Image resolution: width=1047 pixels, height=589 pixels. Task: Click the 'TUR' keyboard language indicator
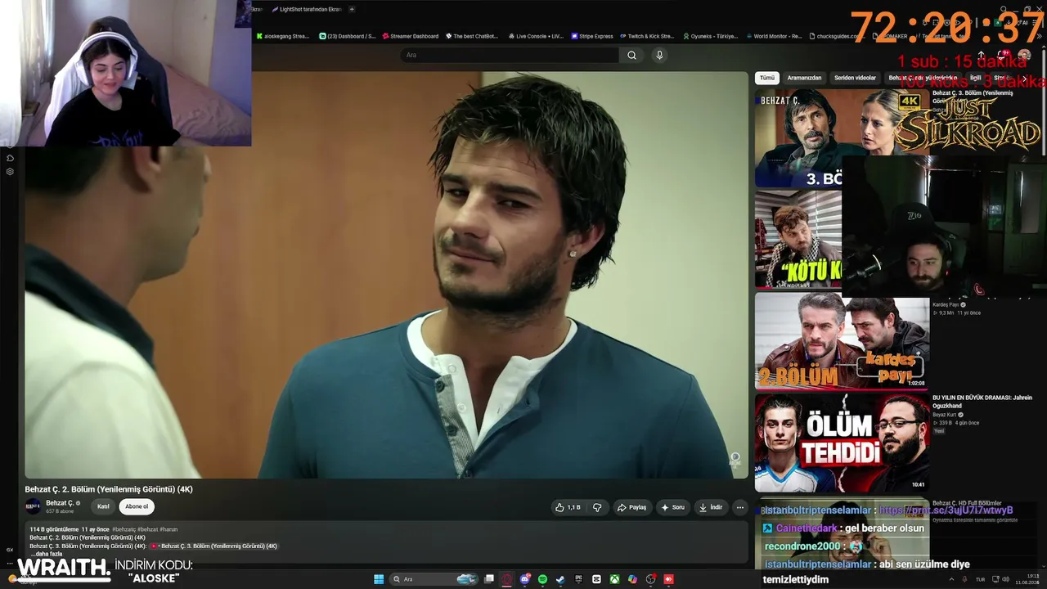tap(980, 579)
